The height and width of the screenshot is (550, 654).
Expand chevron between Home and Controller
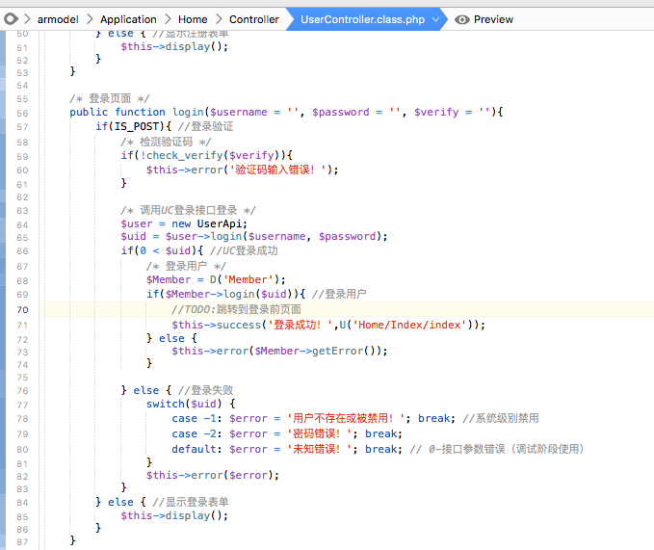tap(219, 19)
